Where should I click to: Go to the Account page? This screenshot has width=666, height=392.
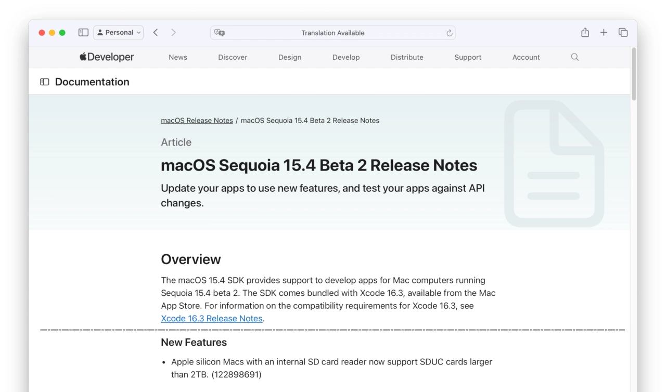pyautogui.click(x=526, y=57)
